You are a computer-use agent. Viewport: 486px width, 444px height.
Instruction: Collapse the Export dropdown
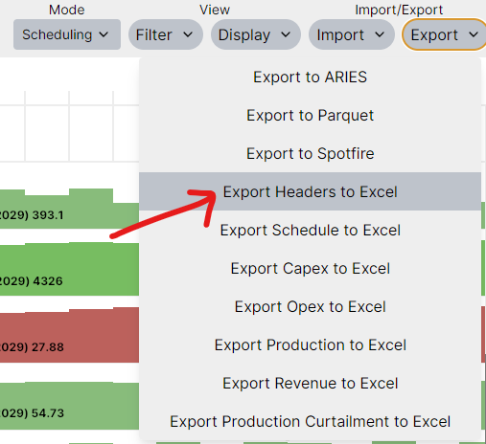(444, 34)
